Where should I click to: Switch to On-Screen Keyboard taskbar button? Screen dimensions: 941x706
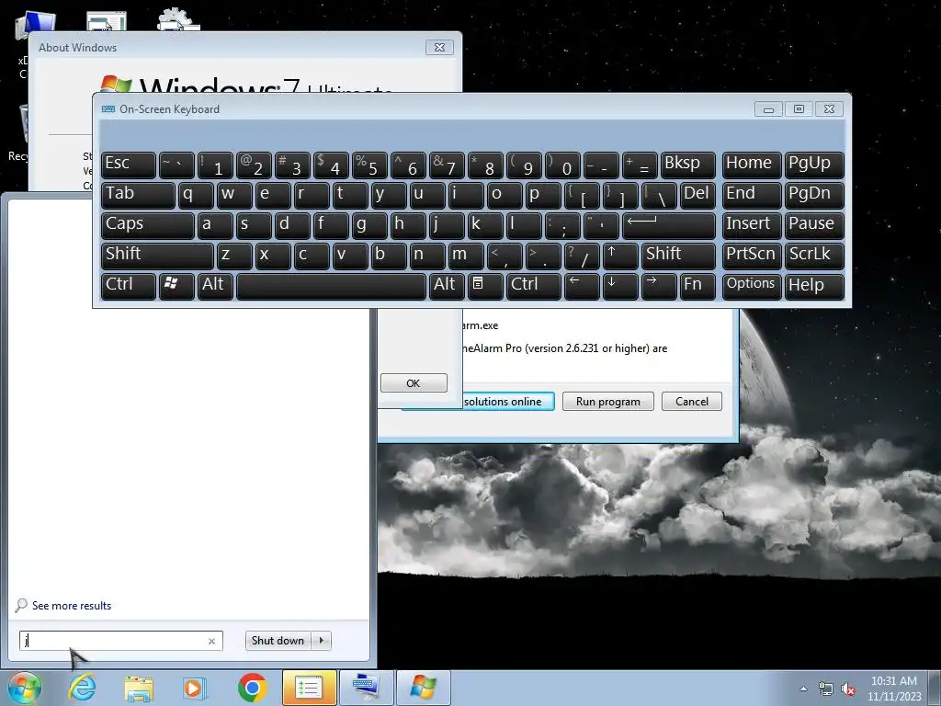click(x=366, y=688)
